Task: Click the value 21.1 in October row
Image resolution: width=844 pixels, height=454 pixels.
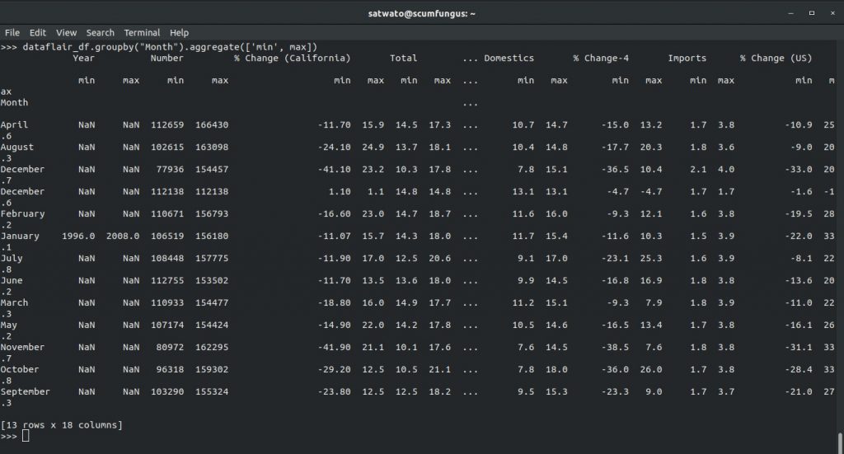Action: [x=440, y=369]
